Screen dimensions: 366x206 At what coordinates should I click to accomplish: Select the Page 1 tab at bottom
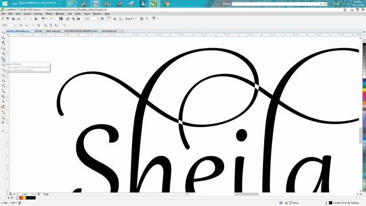pyautogui.click(x=46, y=194)
